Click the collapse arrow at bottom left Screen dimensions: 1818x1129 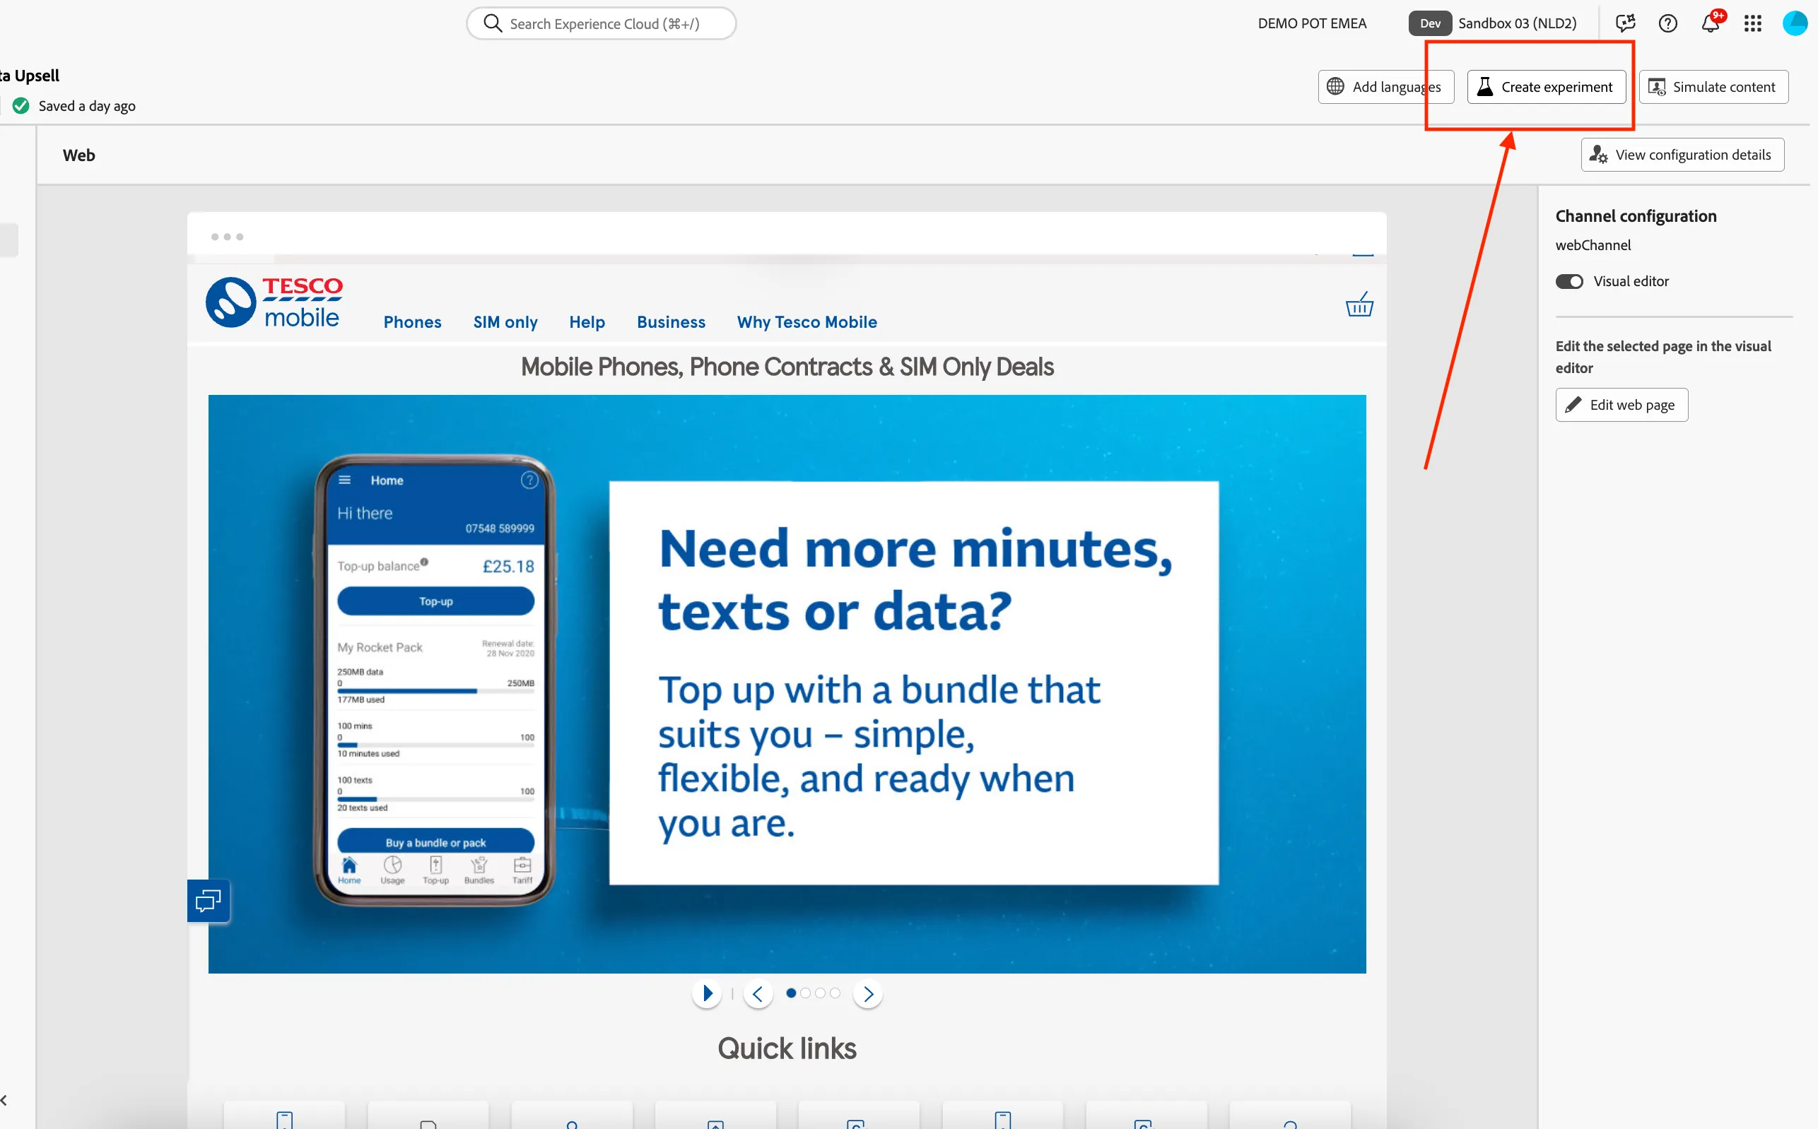4,1100
